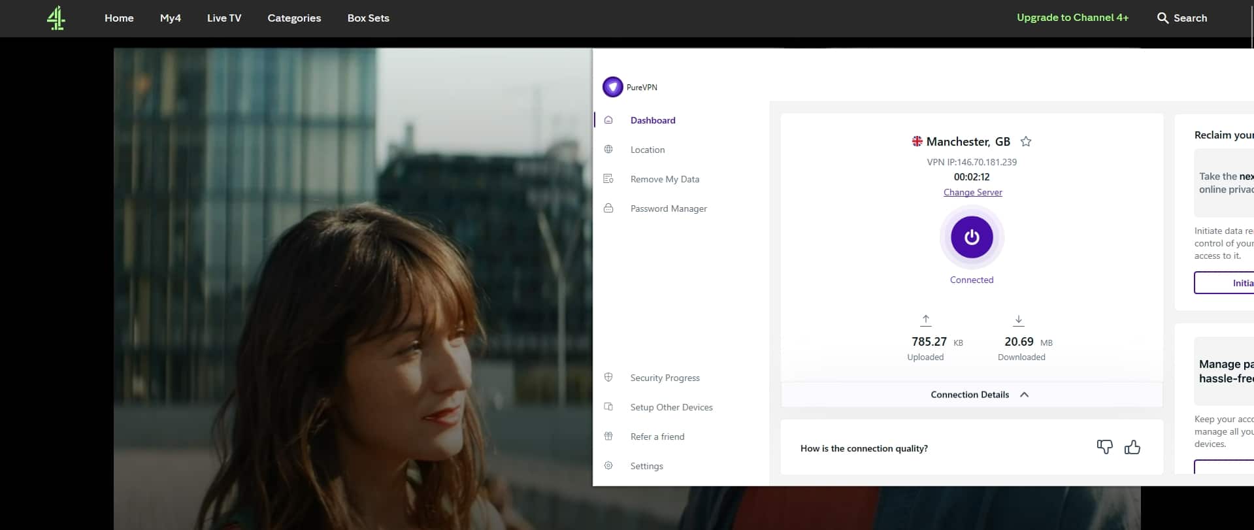Open Categories menu
Viewport: 1254px width, 530px height.
(294, 18)
